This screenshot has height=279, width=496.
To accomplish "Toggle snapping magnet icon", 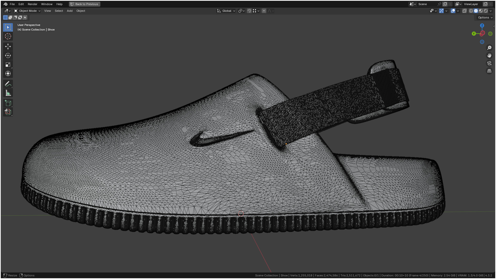I will coord(249,11).
